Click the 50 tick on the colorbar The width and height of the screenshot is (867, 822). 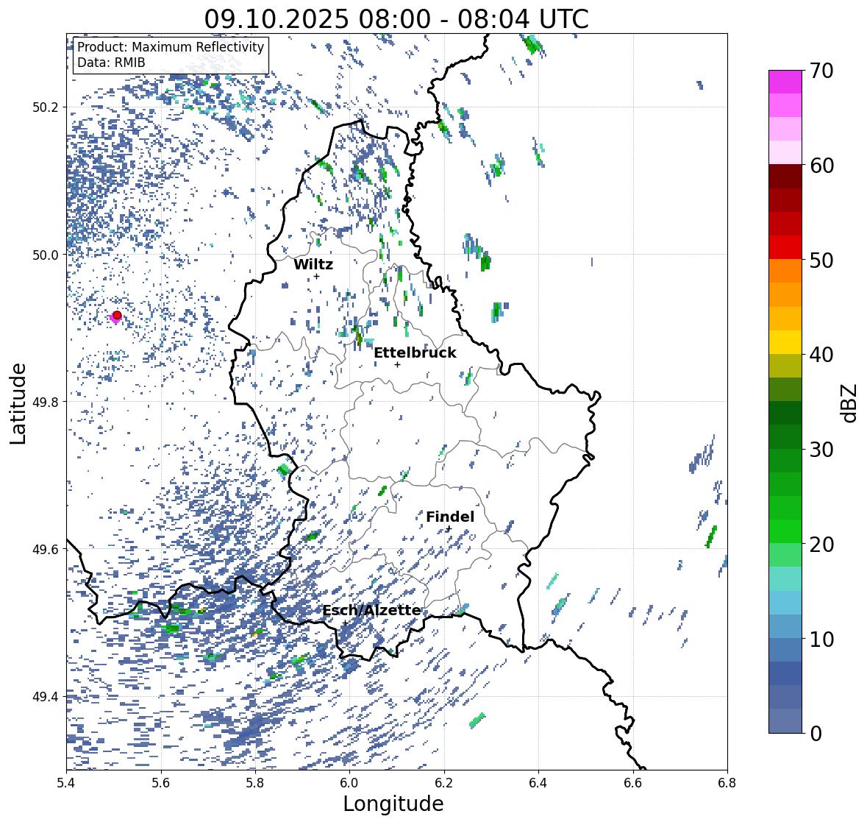coord(821,260)
